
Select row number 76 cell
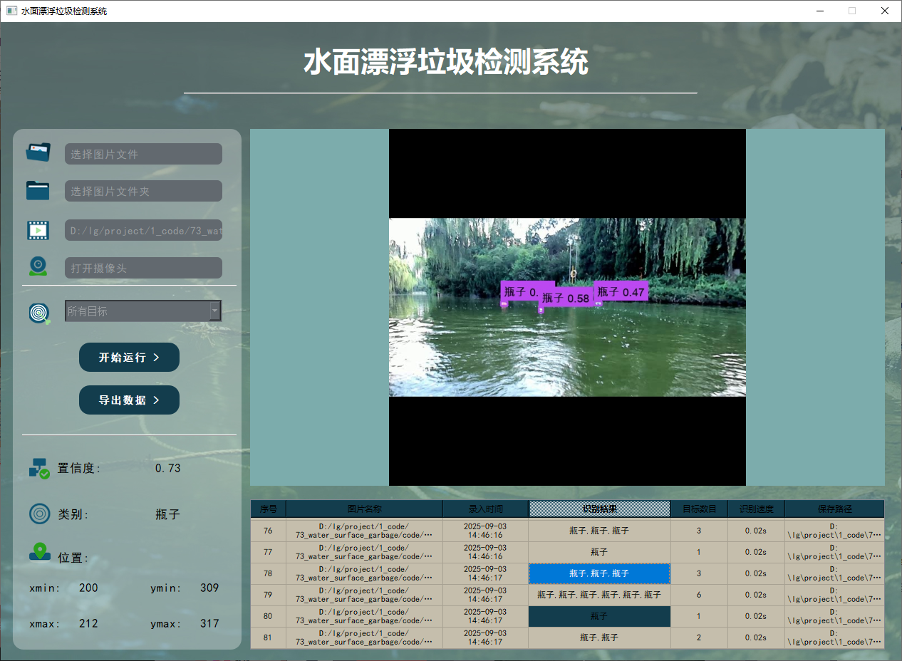[x=268, y=531]
